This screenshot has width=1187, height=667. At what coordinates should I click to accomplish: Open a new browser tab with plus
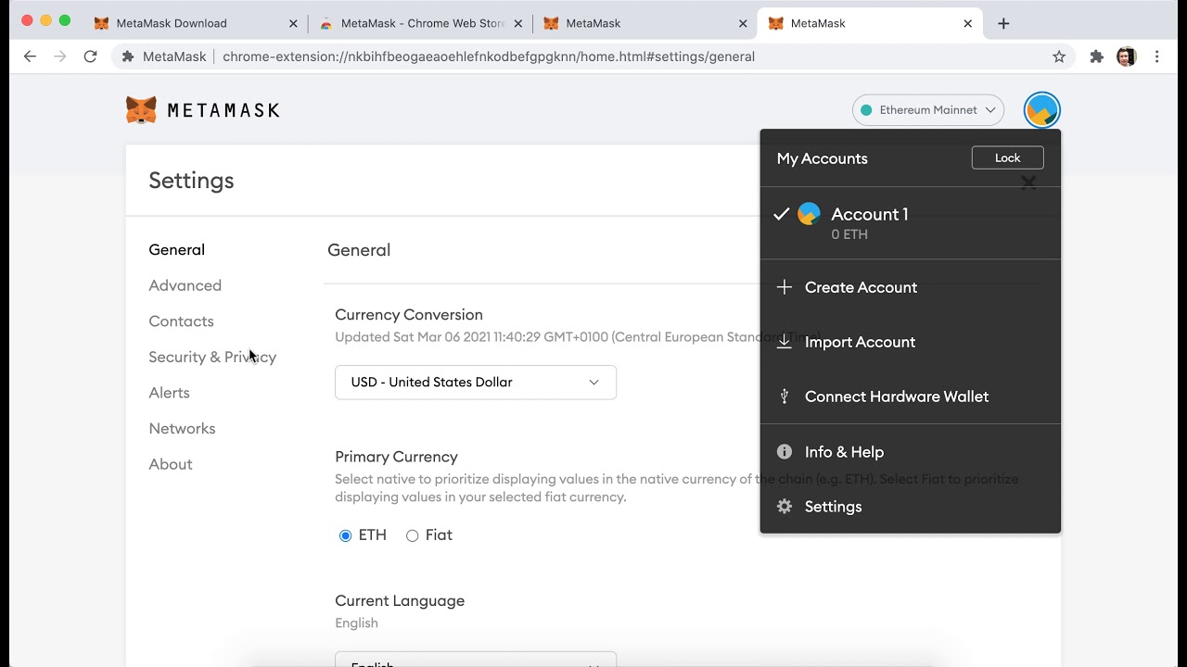tap(1003, 23)
